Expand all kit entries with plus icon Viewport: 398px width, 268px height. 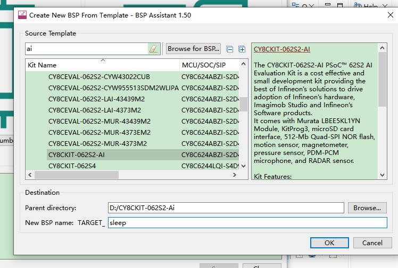pos(242,49)
